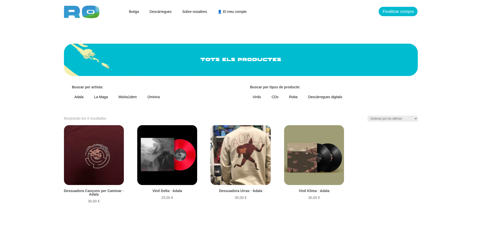Filter by artist Ominira
Screen dimensions: 481x238
pos(153,97)
